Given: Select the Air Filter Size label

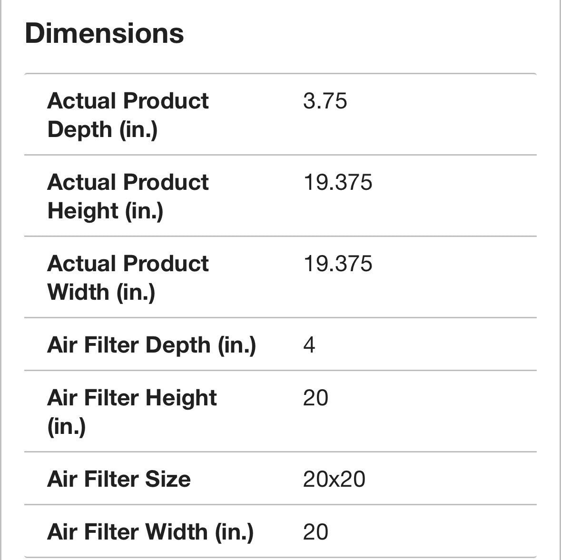Looking at the screenshot, I should click(x=119, y=479).
